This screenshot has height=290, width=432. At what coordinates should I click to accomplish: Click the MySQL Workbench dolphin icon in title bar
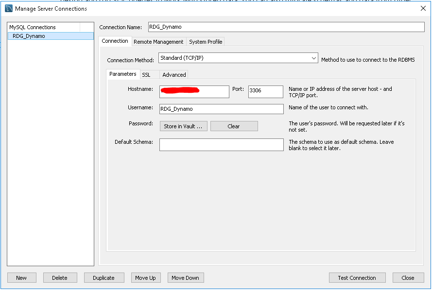[x=9, y=8]
